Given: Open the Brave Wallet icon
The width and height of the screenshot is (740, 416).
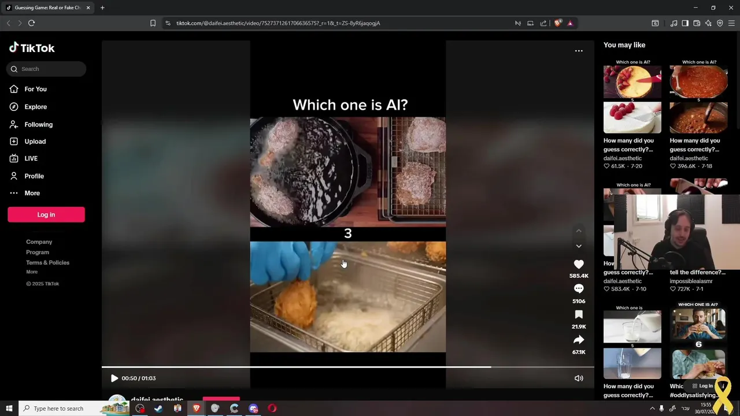Looking at the screenshot, I should tap(697, 23).
